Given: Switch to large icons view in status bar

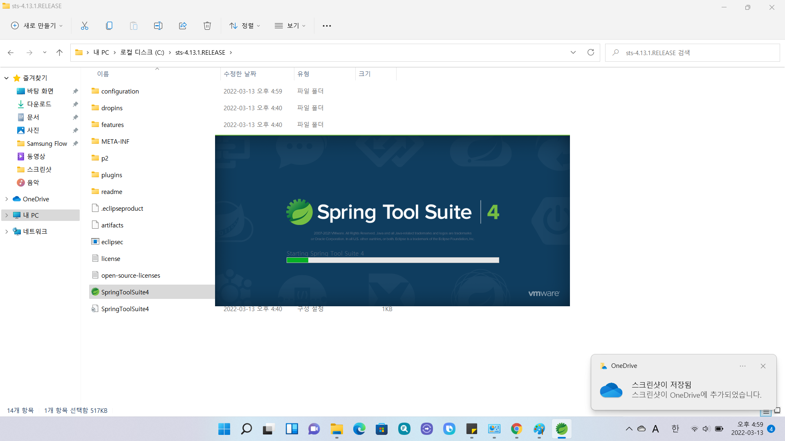Looking at the screenshot, I should (x=777, y=411).
